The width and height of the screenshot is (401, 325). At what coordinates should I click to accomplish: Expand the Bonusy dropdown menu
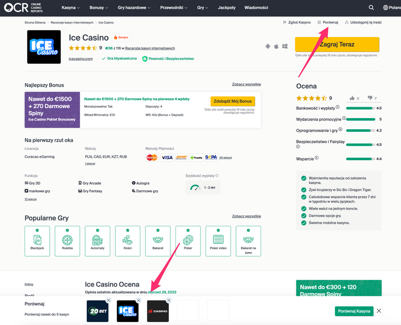(99, 8)
